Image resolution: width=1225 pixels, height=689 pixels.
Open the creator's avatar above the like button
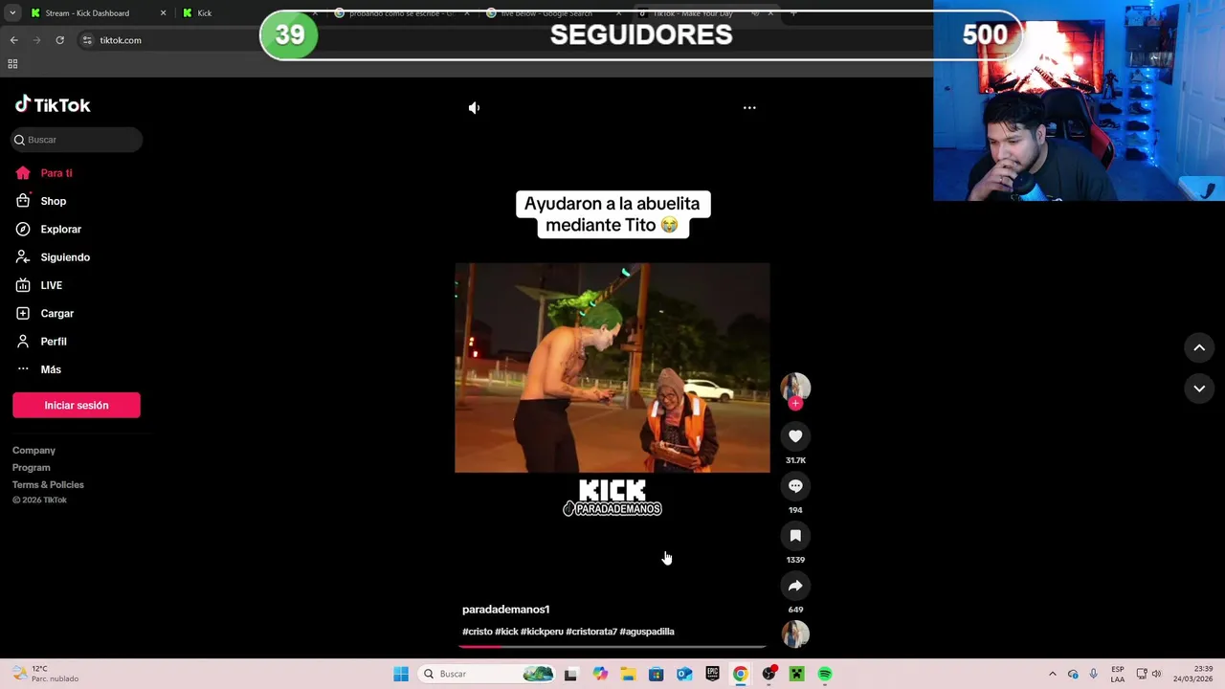(x=795, y=387)
